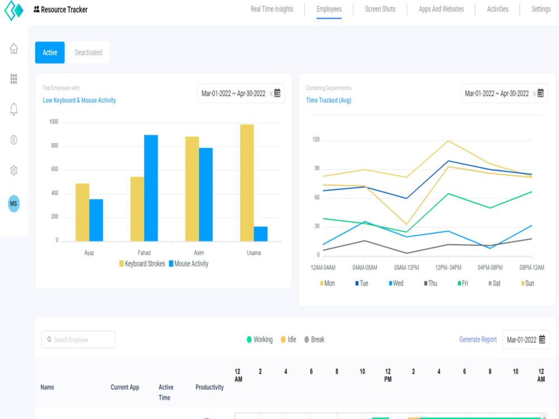Clear date range in Time Tracked chart

[534, 94]
